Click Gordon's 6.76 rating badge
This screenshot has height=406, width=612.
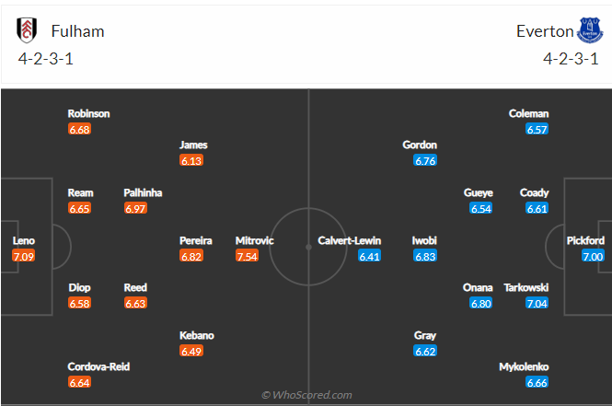[425, 160]
